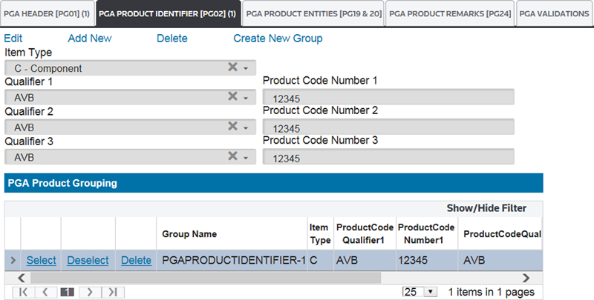Jump to last page of grid
Viewport: 594px width, 300px height.
(112, 292)
